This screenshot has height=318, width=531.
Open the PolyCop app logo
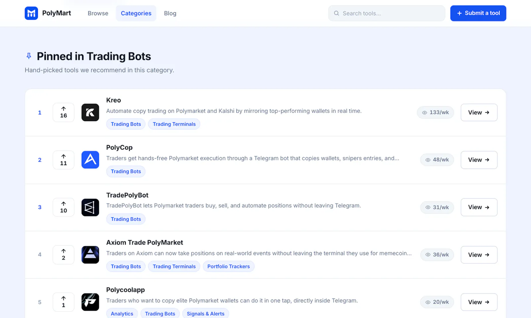pyautogui.click(x=90, y=160)
